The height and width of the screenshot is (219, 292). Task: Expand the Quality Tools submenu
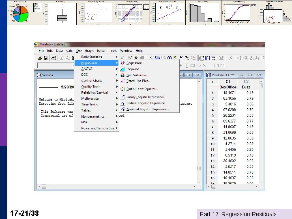(97, 87)
